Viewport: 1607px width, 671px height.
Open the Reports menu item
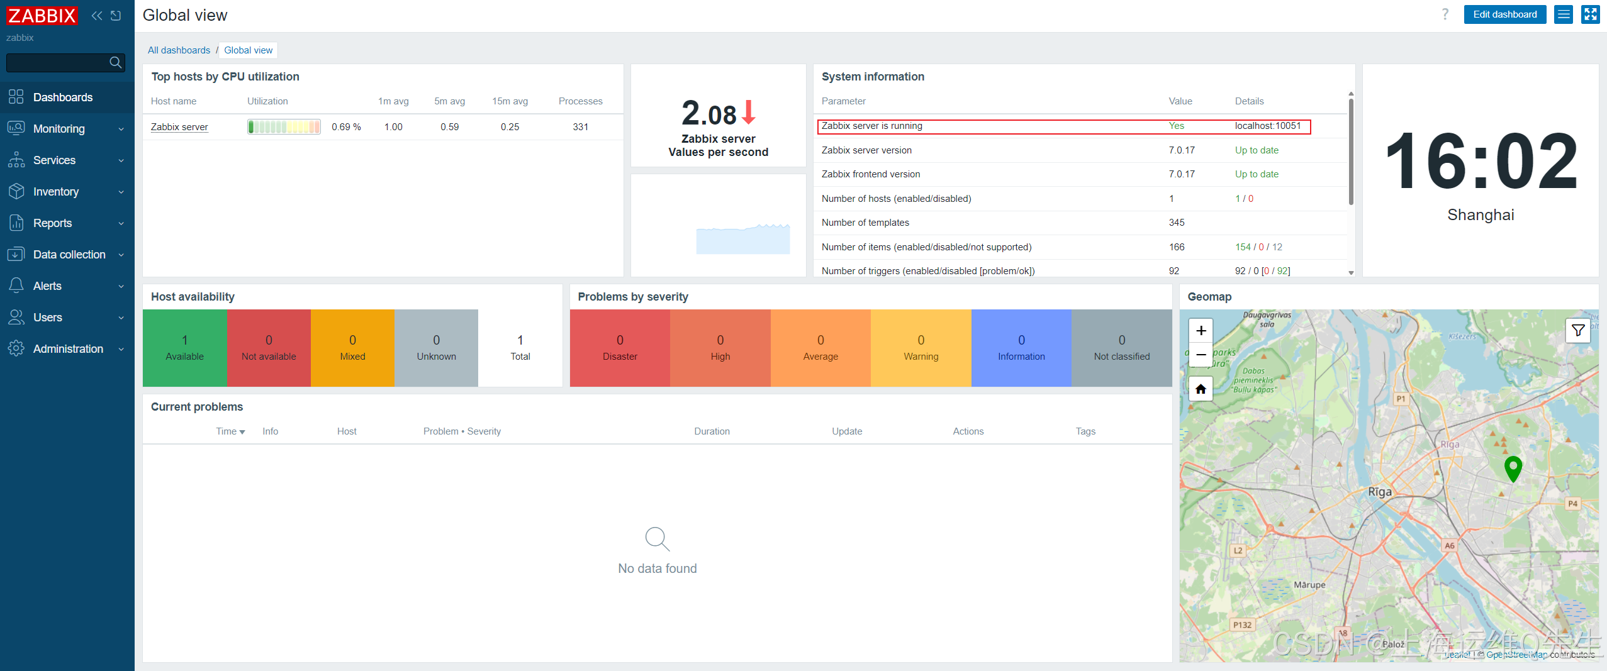[x=67, y=223]
